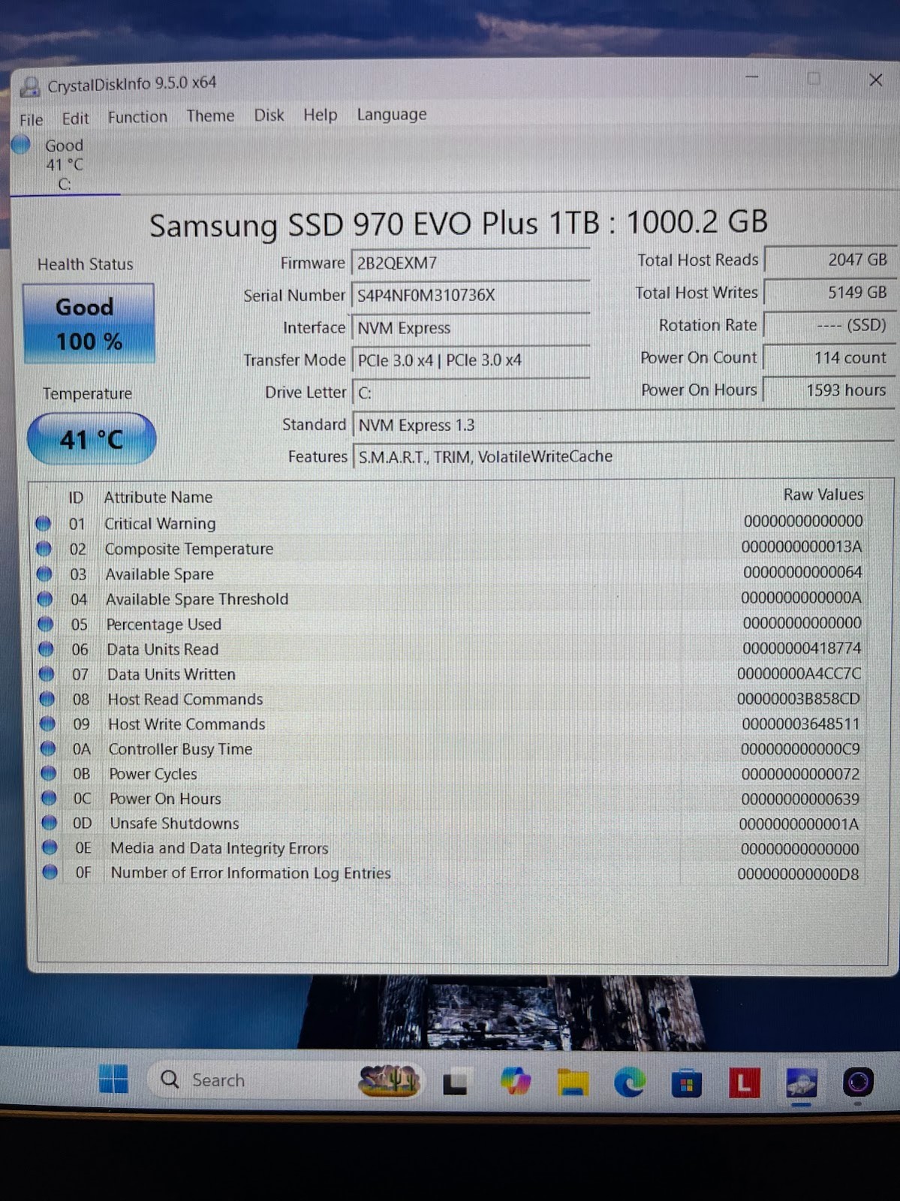
Task: Select the Unsafe Shutdowns attribute row
Action: click(449, 823)
